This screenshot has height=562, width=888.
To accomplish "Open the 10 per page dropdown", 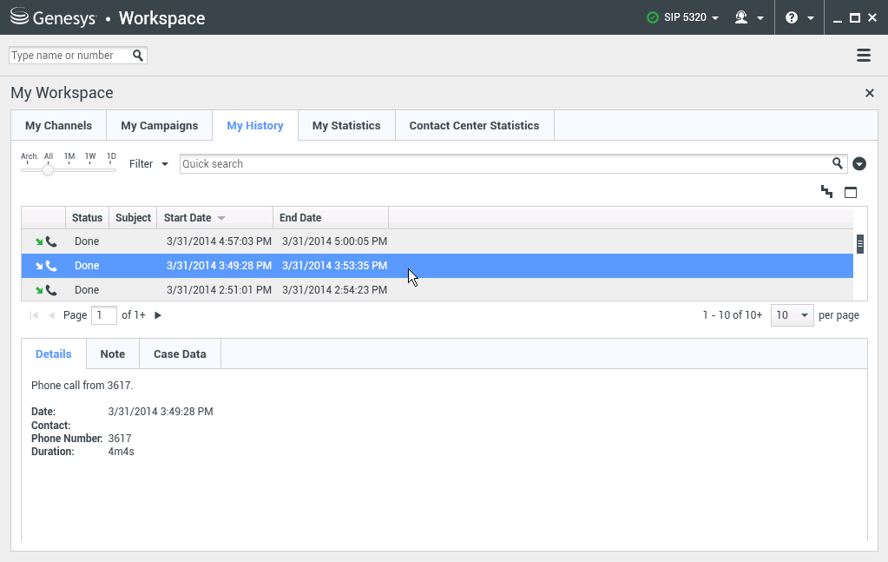I will point(792,315).
